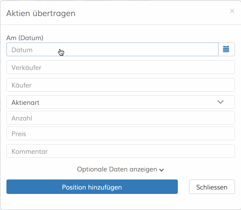Viewport: 241px width, 210px height.
Task: Focus the Datum input field
Action: click(x=112, y=49)
